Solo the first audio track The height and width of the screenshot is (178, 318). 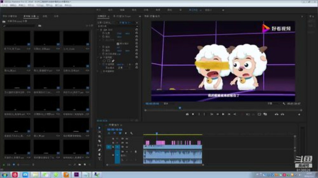click(131, 152)
